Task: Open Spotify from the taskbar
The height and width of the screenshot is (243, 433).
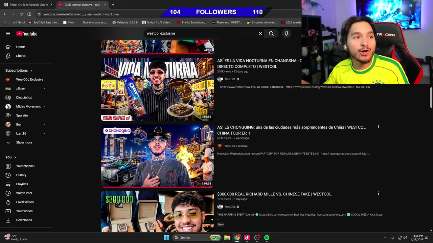Action: (x=267, y=238)
